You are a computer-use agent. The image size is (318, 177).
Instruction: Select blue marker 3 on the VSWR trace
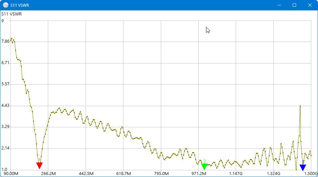pyautogui.click(x=303, y=167)
